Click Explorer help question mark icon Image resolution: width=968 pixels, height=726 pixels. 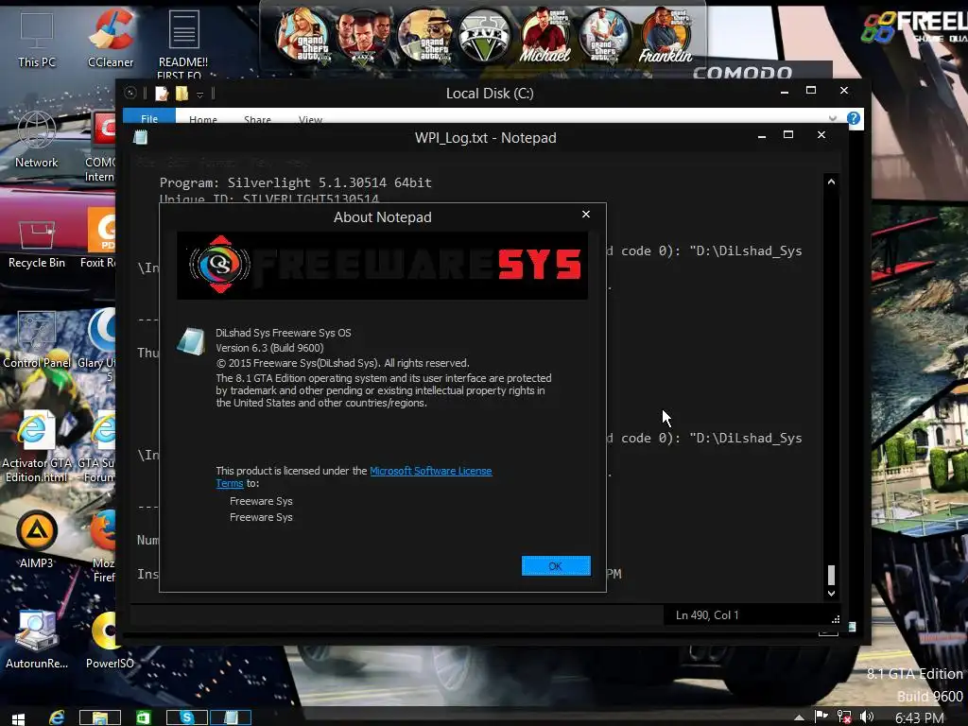point(854,118)
